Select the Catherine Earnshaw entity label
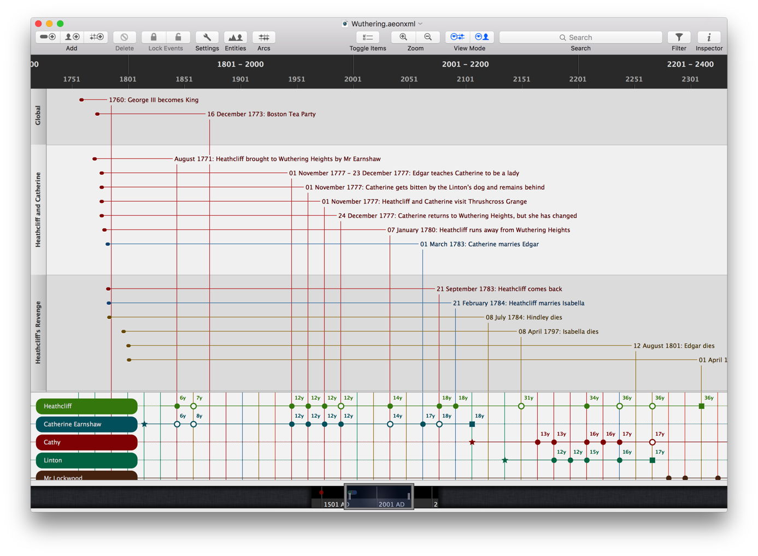The image size is (758, 556). 86,424
